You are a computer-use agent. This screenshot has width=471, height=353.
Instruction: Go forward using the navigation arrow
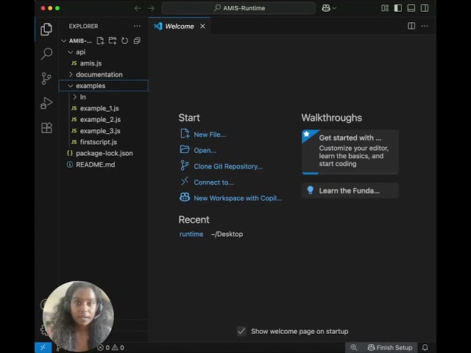(151, 8)
